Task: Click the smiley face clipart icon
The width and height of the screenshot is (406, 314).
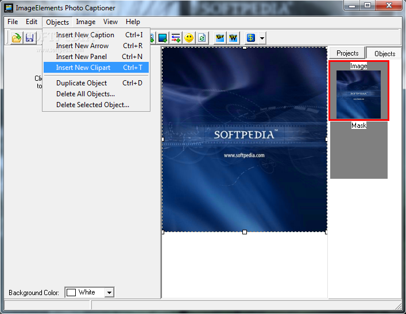Action: pos(189,38)
